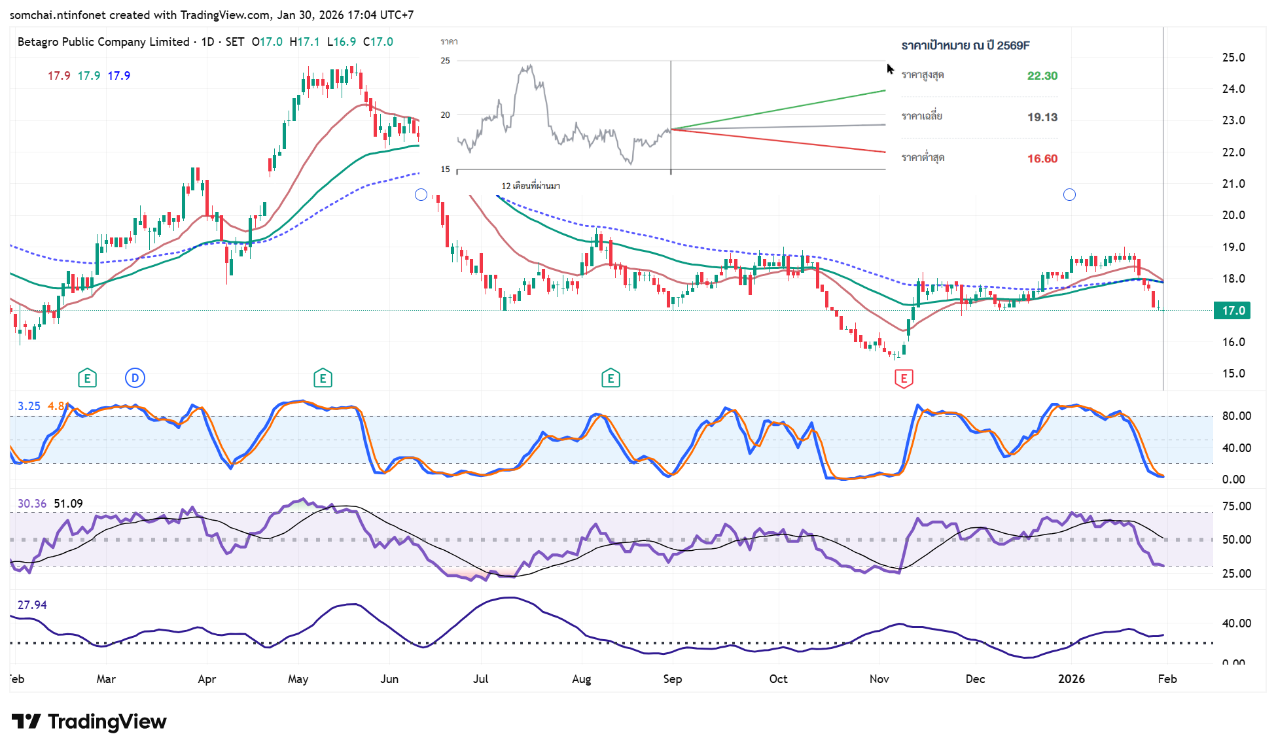1276x751 pixels.
Task: Click the 12 เดือนที่ผ่านมา label under inset chart
Action: [530, 186]
